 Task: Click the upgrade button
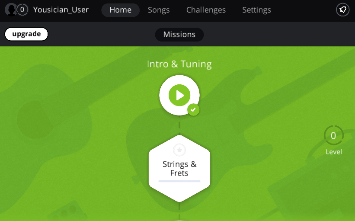[26, 34]
